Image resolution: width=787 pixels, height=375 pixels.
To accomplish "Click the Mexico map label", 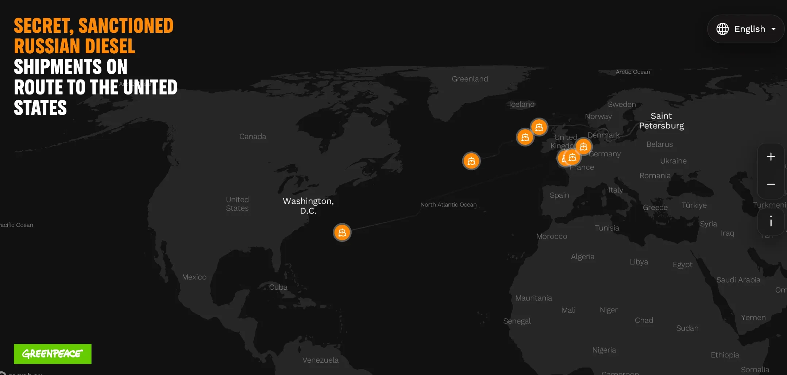I will click(x=194, y=277).
